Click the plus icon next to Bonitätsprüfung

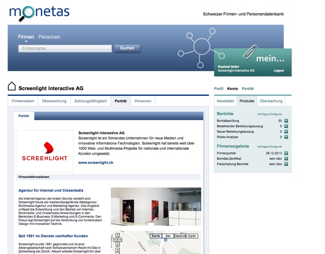[x=286, y=121]
